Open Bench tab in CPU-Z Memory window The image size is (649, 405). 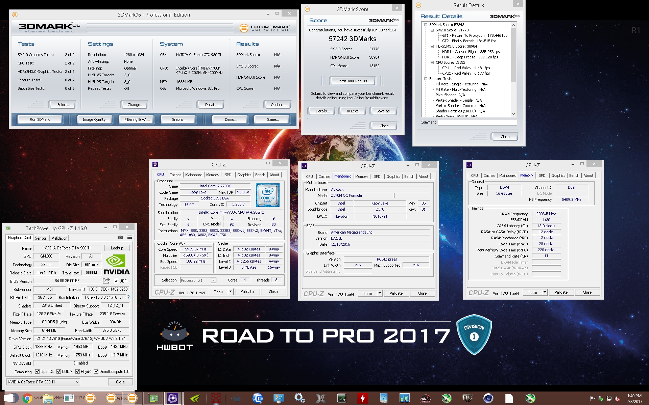pos(574,175)
